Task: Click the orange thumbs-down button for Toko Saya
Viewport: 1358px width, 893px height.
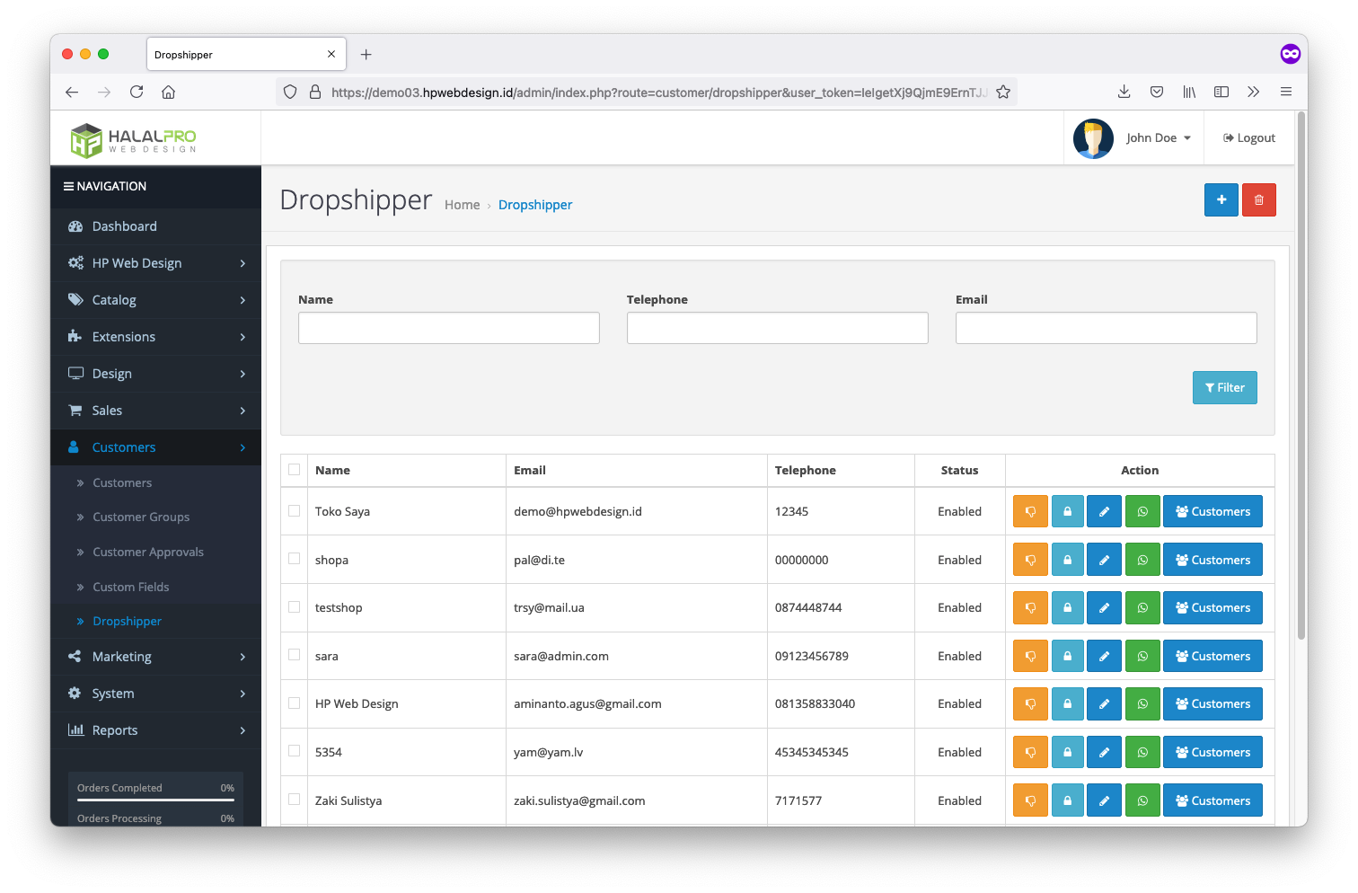Action: [x=1030, y=511]
